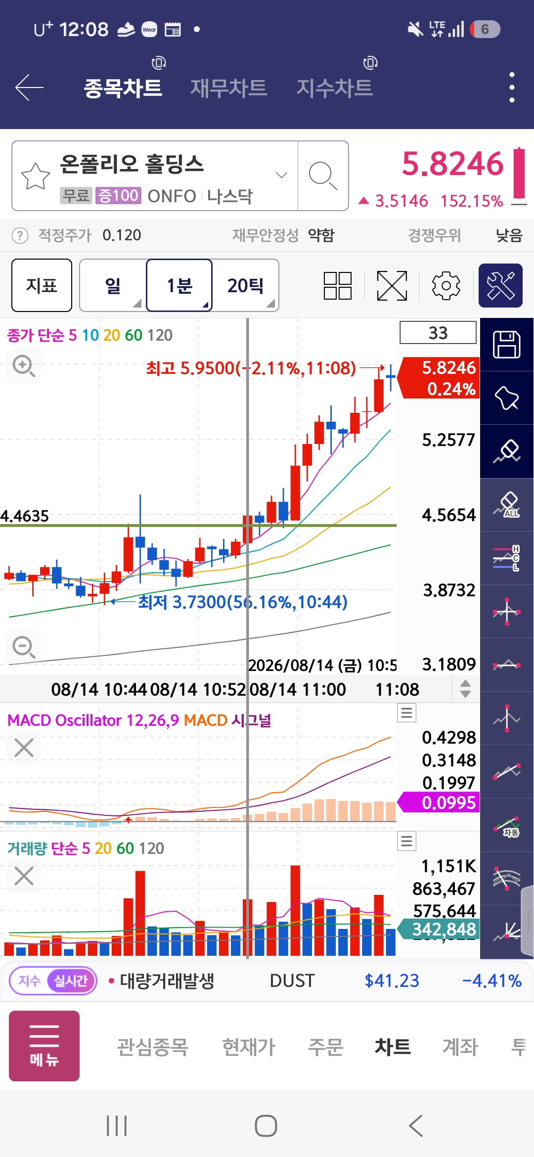Toggle 지수 index ticker mode
Image resolution: width=534 pixels, height=1157 pixels.
click(29, 980)
